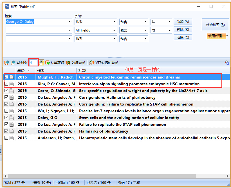
Task: Click the 转到页 page number input box
Action: coord(33,62)
